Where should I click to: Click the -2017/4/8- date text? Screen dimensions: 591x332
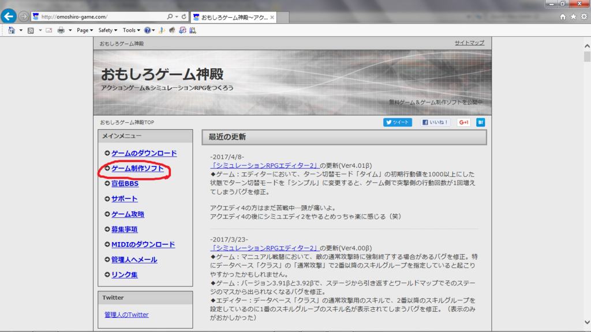227,157
